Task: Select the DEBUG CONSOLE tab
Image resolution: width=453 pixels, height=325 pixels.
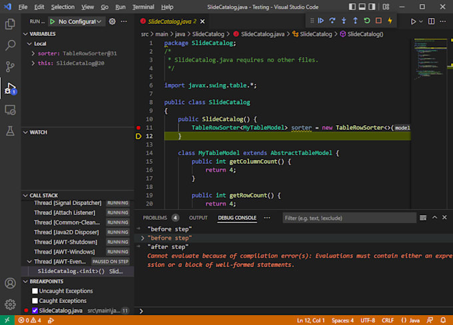Action: point(237,218)
